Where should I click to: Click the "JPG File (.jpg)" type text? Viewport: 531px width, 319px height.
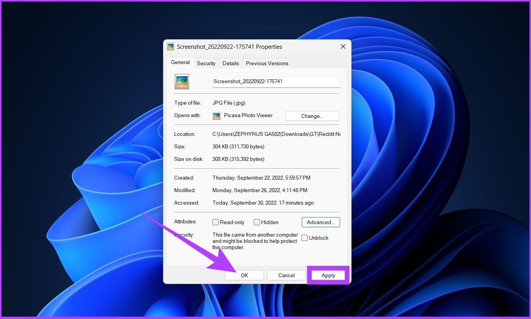(229, 103)
